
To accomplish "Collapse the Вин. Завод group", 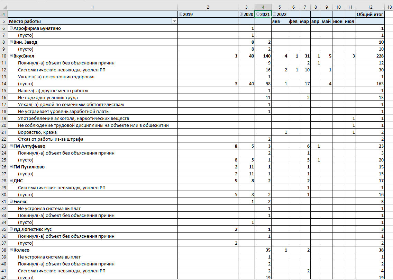I will coord(11,42).
